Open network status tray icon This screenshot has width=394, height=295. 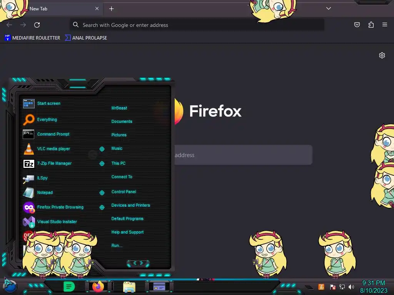[x=342, y=287]
